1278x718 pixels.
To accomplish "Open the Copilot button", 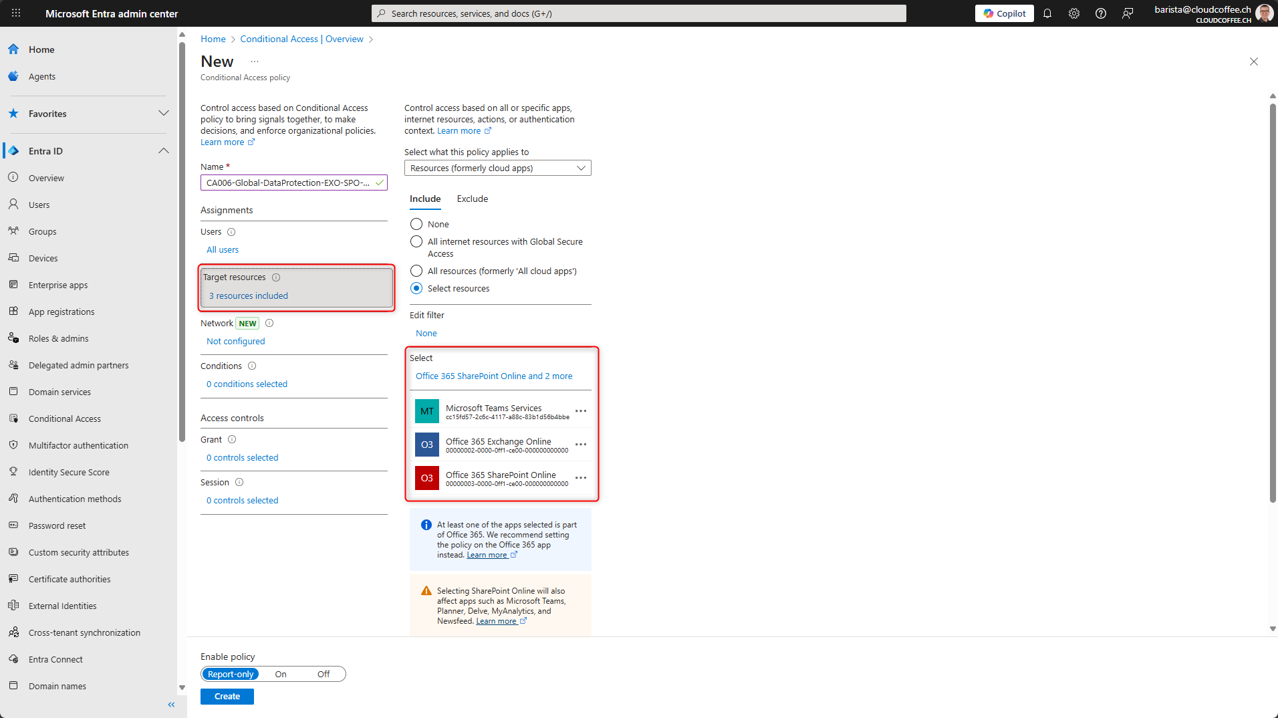I will click(x=1004, y=13).
